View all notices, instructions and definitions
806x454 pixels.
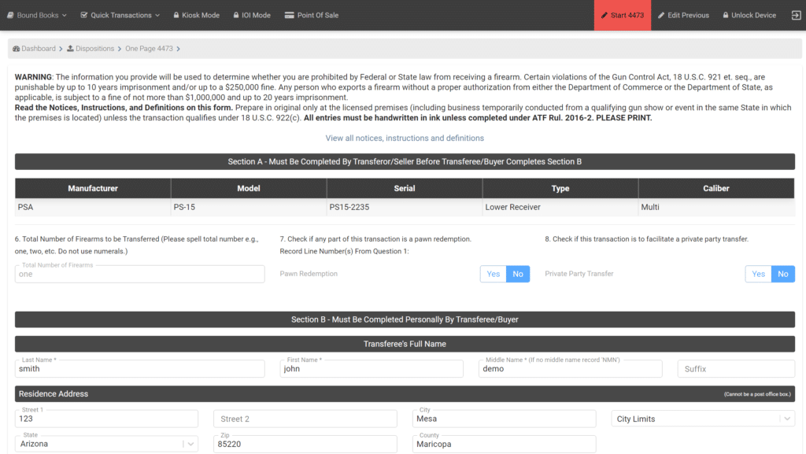(x=403, y=136)
